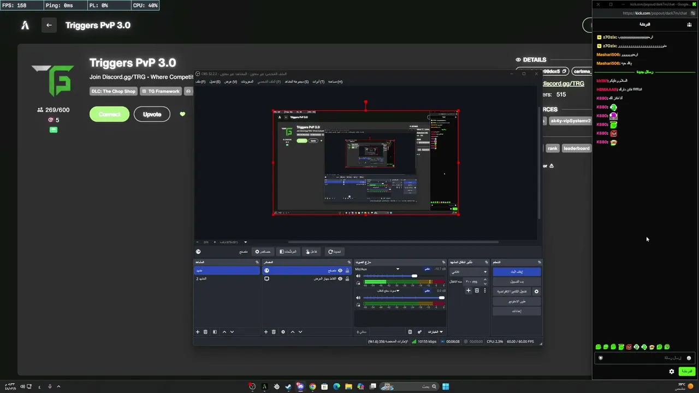This screenshot has width=699, height=393.
Task: Open emoji picker in Kick chat input
Action: pyautogui.click(x=689, y=358)
